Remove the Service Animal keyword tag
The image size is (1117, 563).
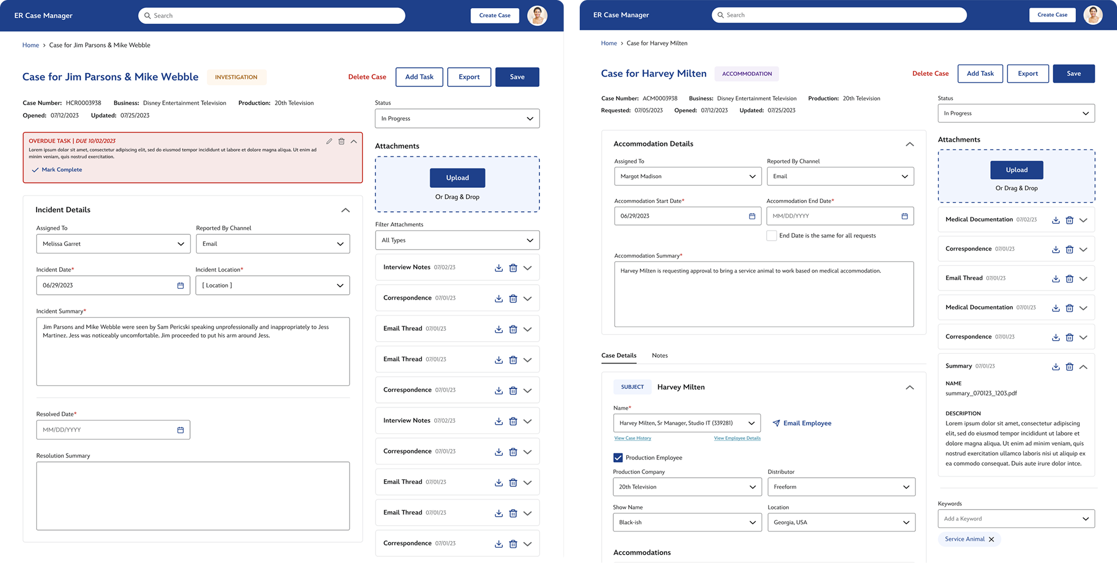(x=991, y=539)
